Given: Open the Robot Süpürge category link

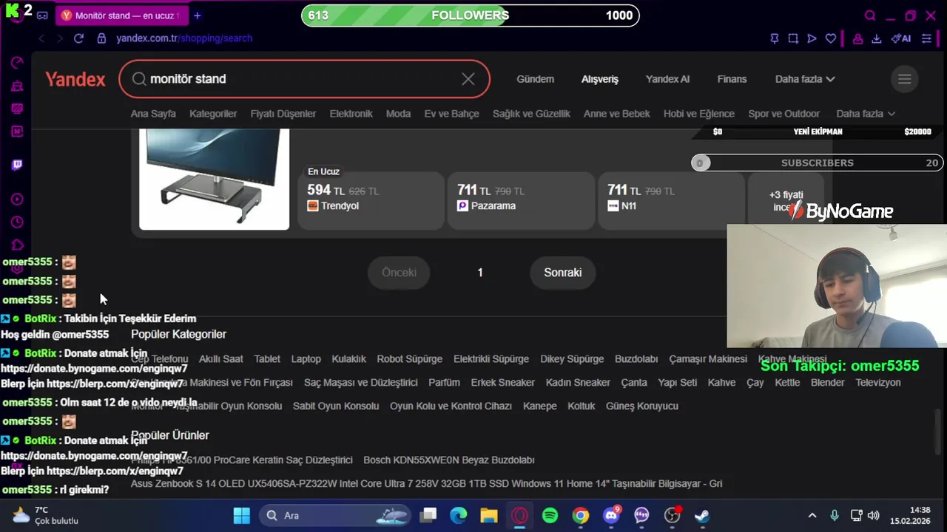Looking at the screenshot, I should point(409,359).
